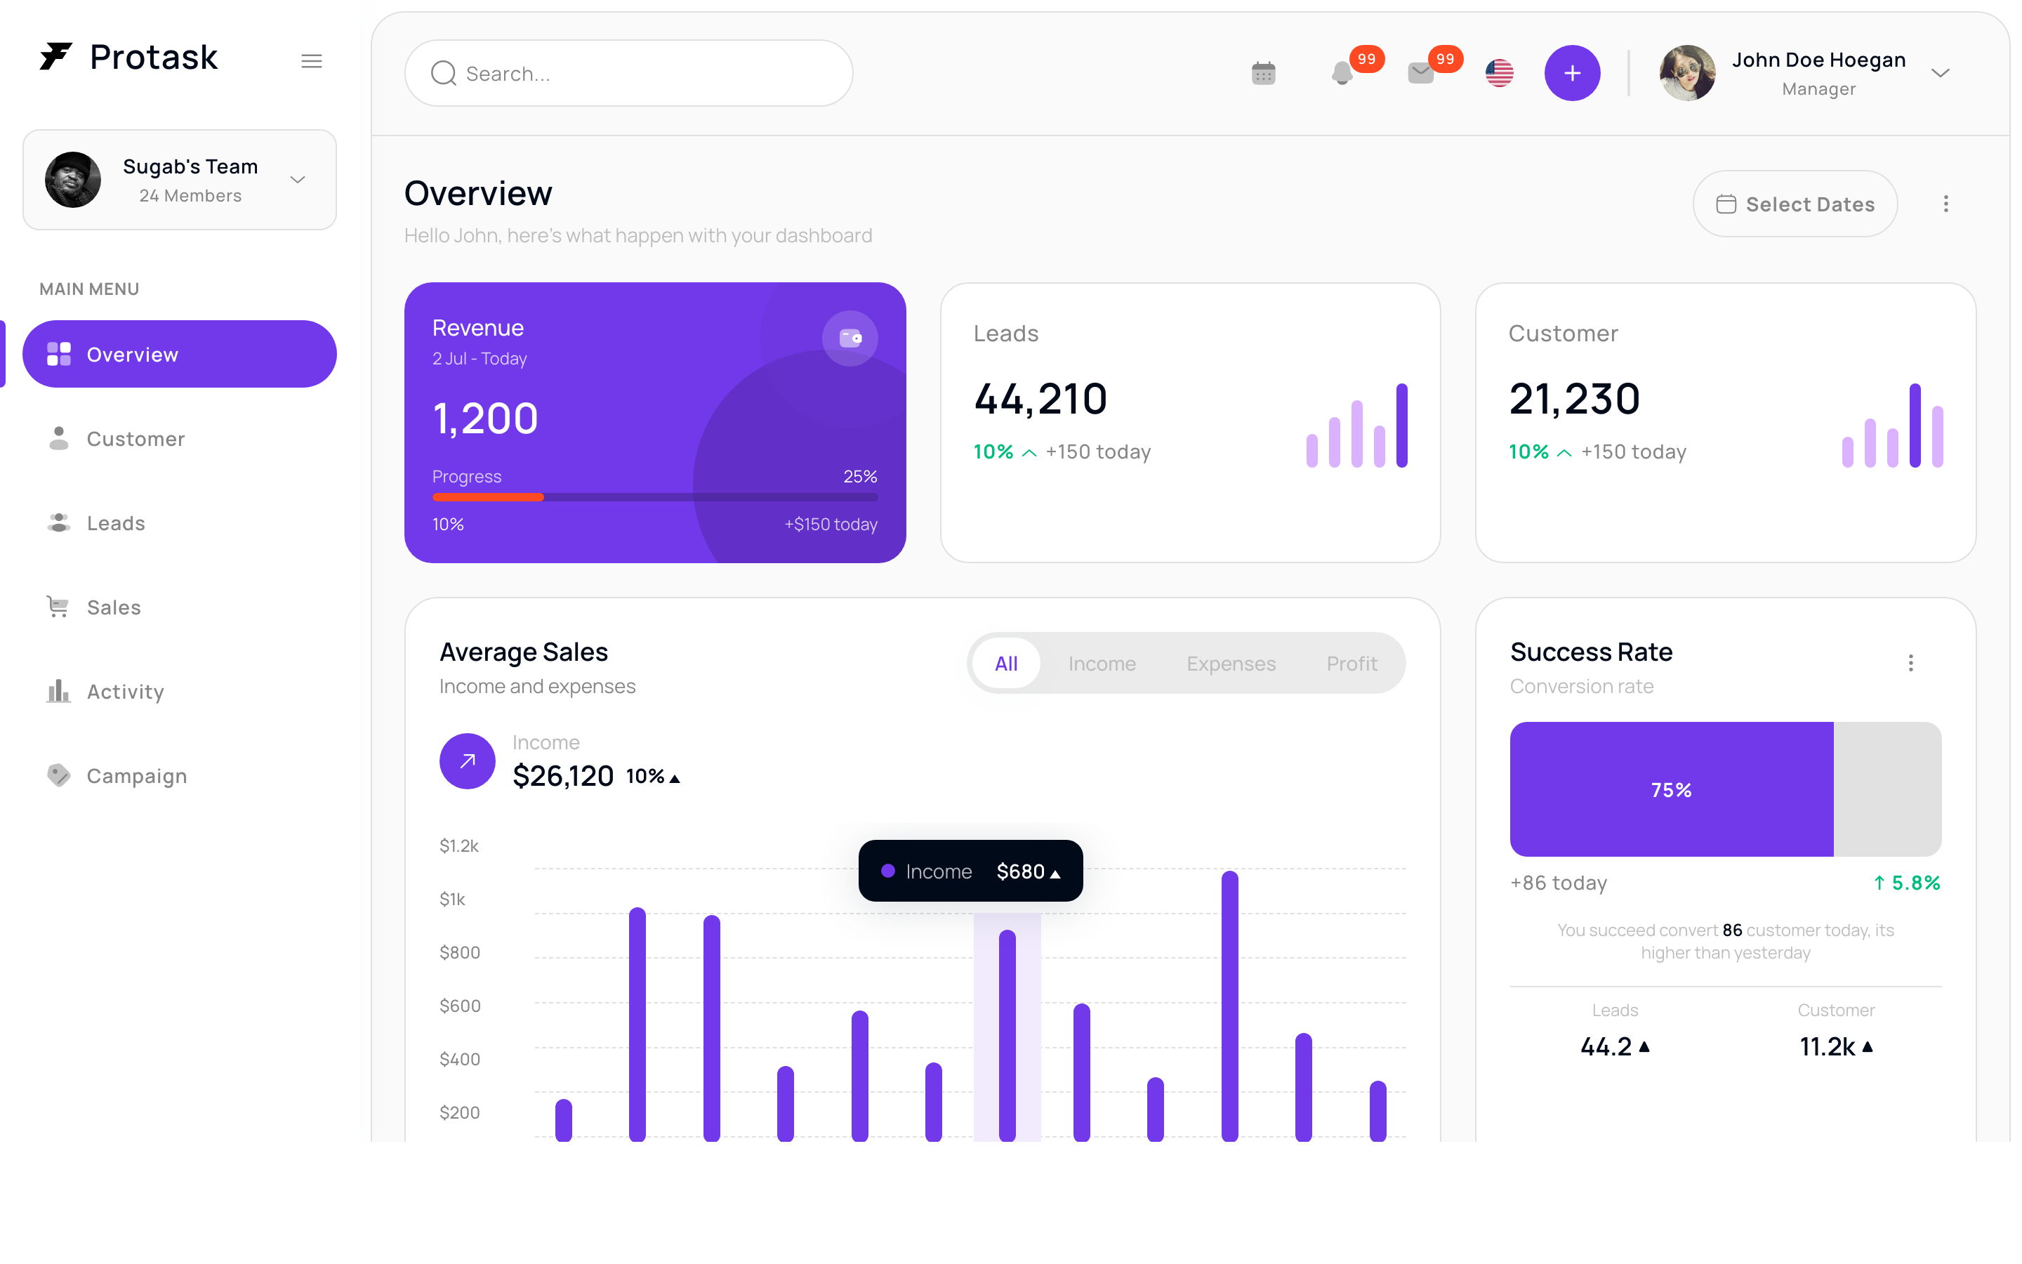Expand Sugab's Team dropdown chevron
Screen dimensions: 2022x1264
coord(298,180)
